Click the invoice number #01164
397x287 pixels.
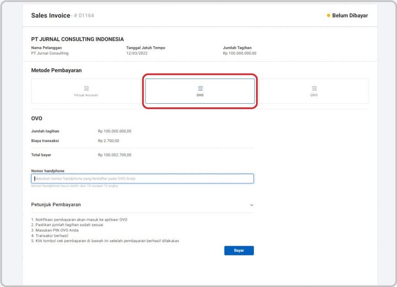[x=84, y=16]
